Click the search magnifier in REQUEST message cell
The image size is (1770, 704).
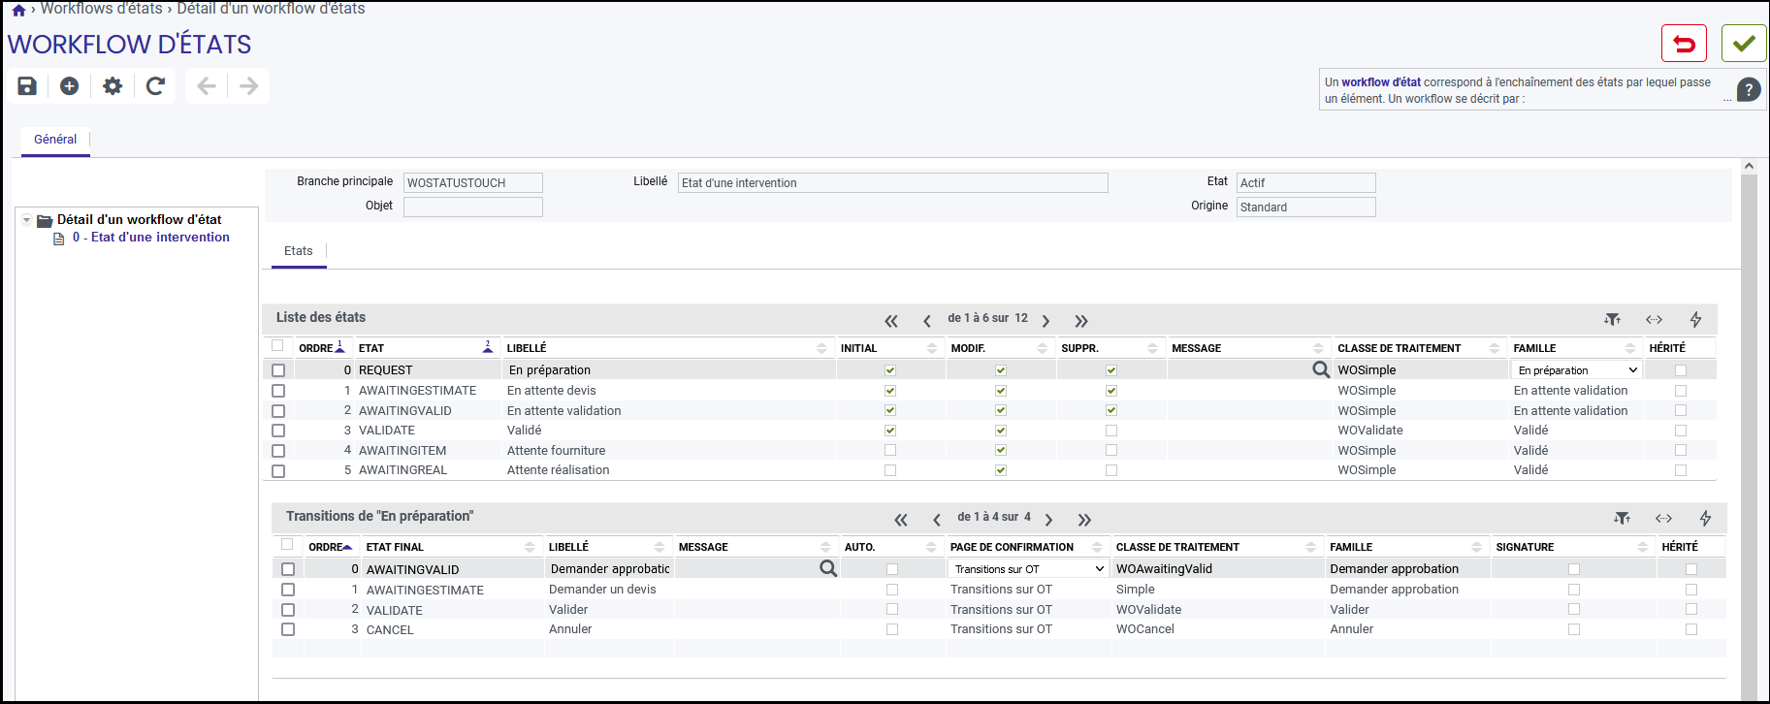click(x=1320, y=369)
